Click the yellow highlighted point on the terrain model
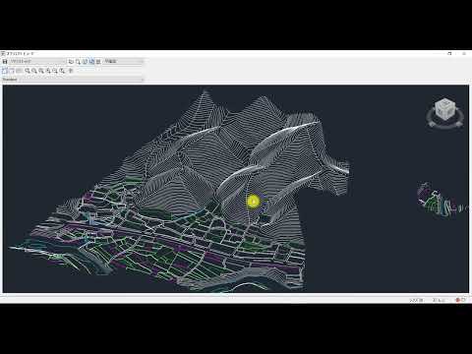 click(x=254, y=202)
